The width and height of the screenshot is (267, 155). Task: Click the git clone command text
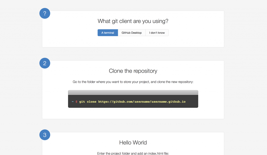click(132, 102)
